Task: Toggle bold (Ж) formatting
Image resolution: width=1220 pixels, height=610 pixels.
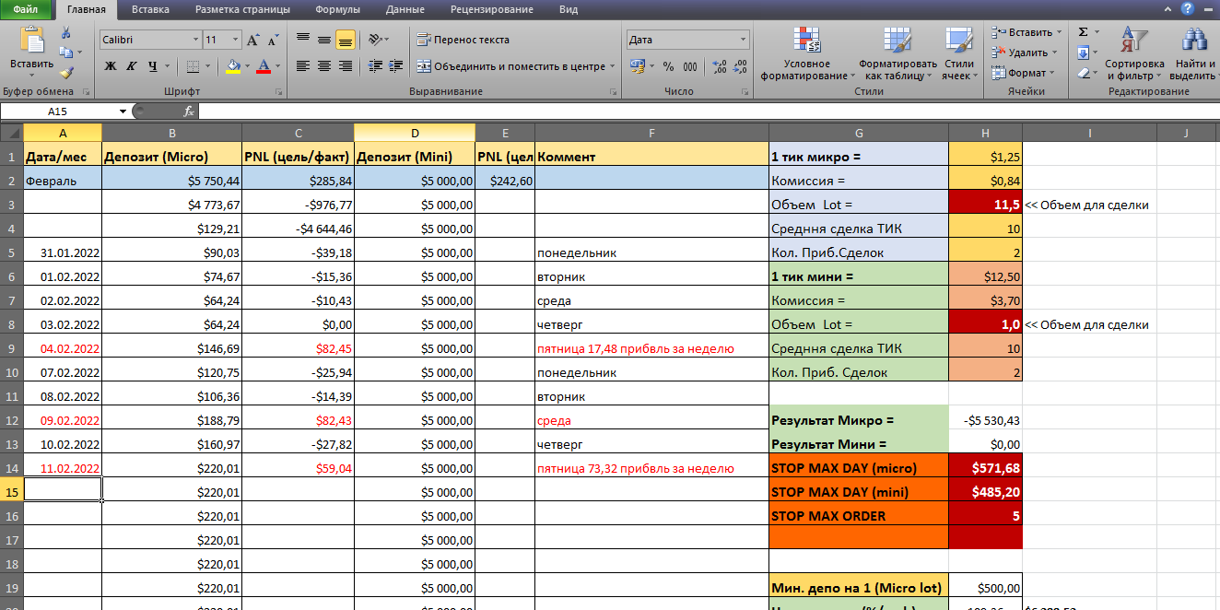Action: tap(111, 66)
